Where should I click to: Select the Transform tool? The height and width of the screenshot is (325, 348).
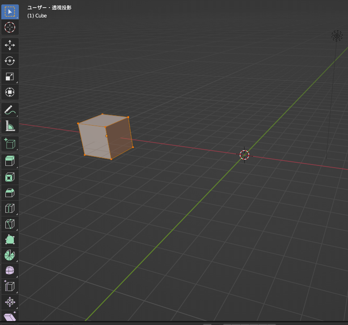coord(10,92)
